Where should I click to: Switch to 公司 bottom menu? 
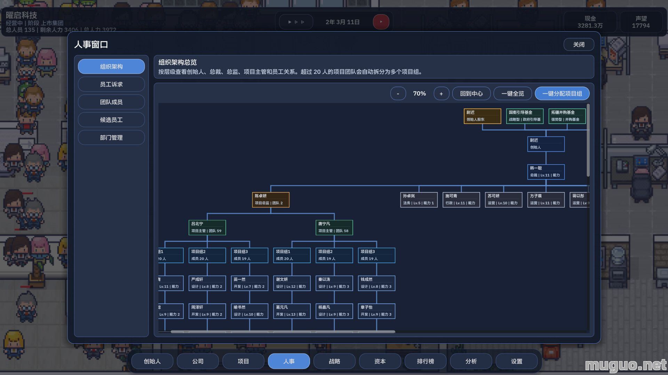click(x=198, y=361)
